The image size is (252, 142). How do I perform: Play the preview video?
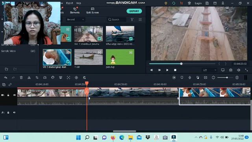pyautogui.click(x=167, y=70)
